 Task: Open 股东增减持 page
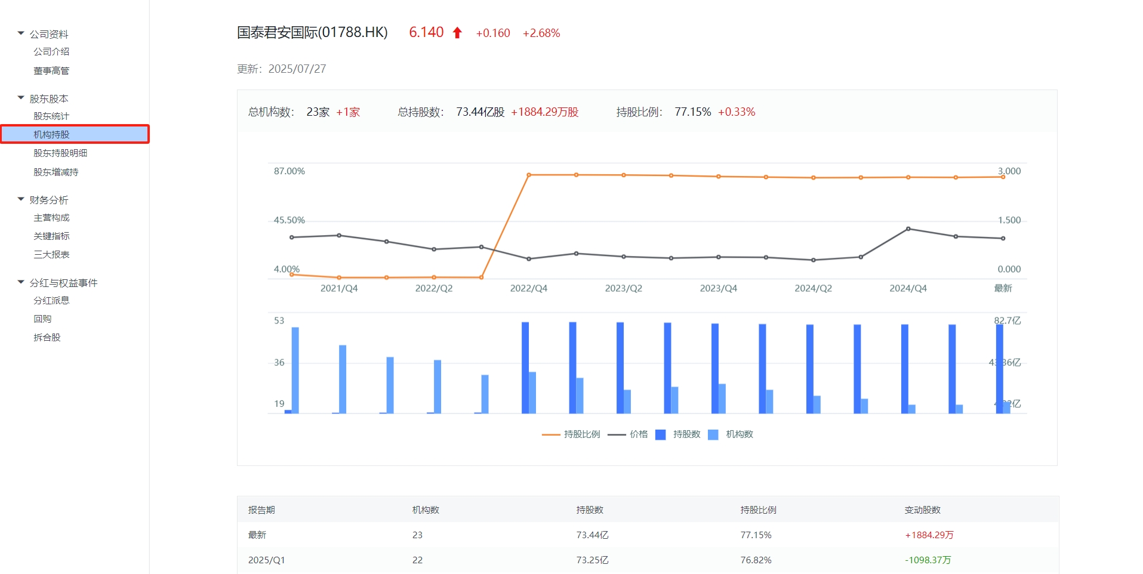pos(56,172)
